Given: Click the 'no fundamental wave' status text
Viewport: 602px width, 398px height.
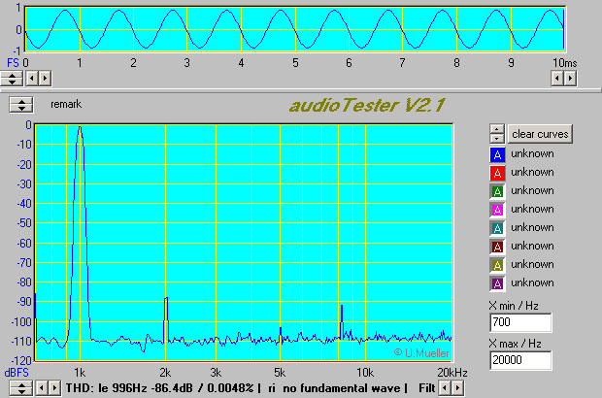Looking at the screenshot, I should coord(342,388).
